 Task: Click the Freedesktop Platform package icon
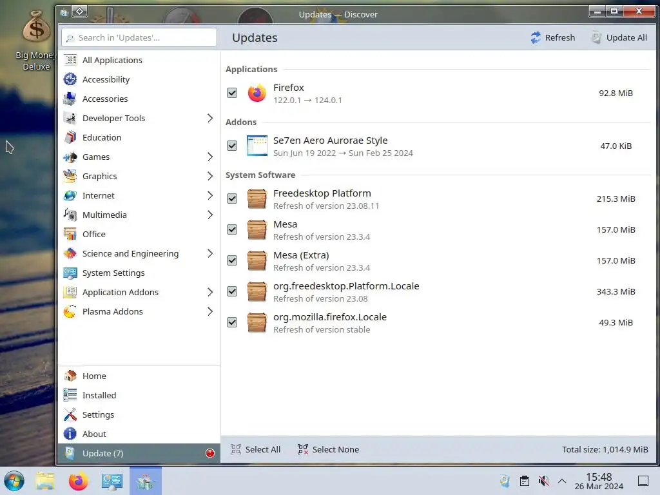(x=257, y=199)
